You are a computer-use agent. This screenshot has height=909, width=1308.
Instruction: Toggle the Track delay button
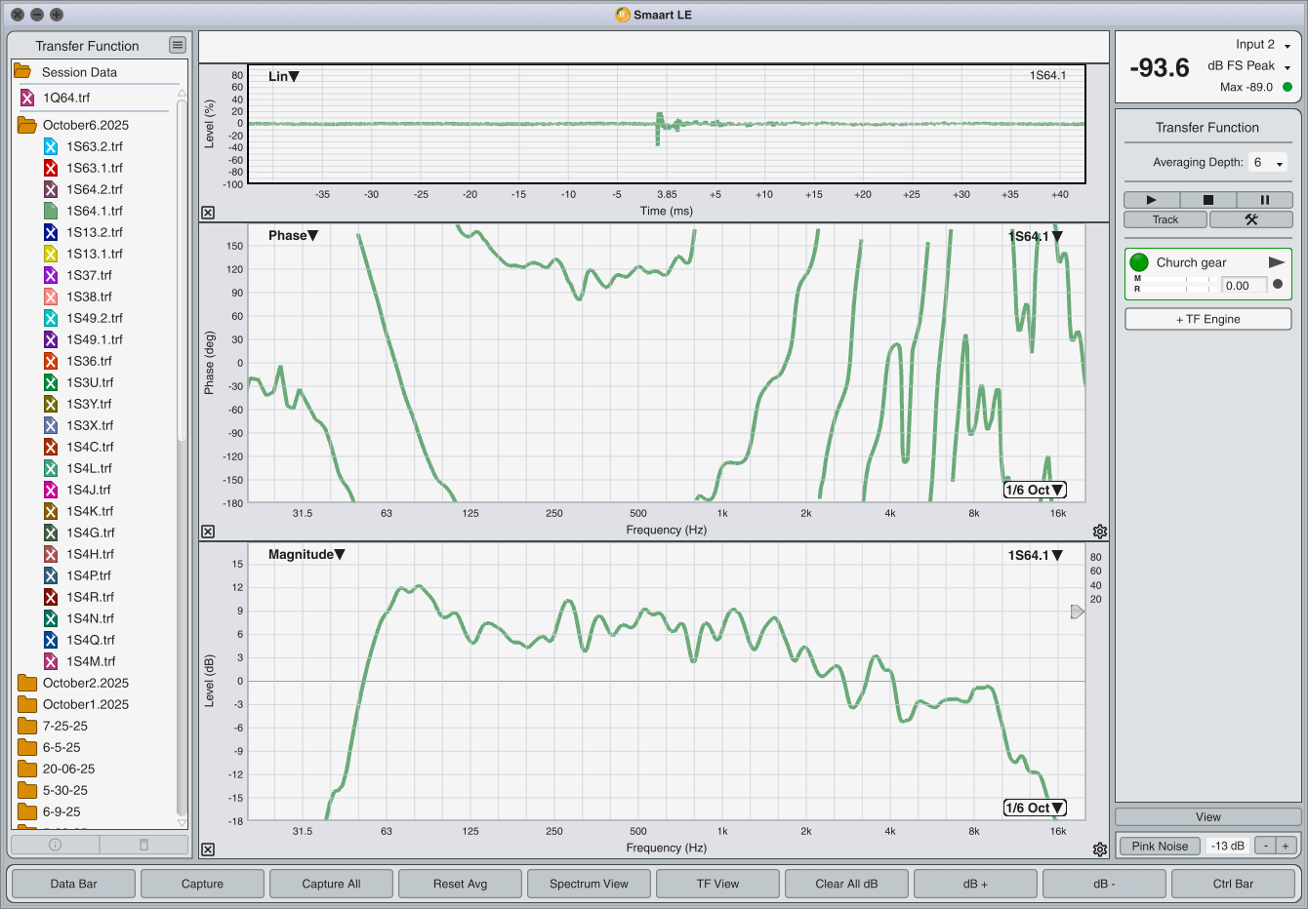[x=1165, y=219]
